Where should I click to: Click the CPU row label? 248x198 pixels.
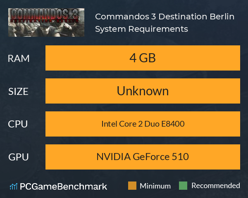[x=18, y=124]
